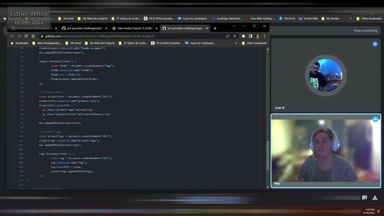Switch to the Fake Product Search JS tab

click(x=134, y=28)
